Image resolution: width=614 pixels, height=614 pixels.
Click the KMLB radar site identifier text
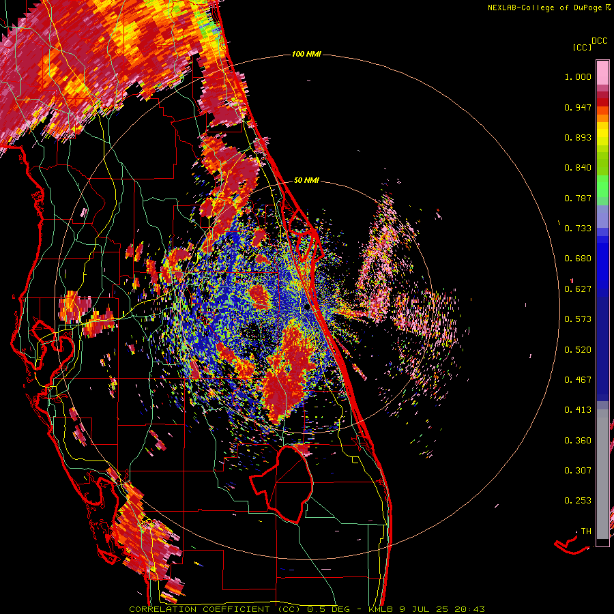coord(381,609)
